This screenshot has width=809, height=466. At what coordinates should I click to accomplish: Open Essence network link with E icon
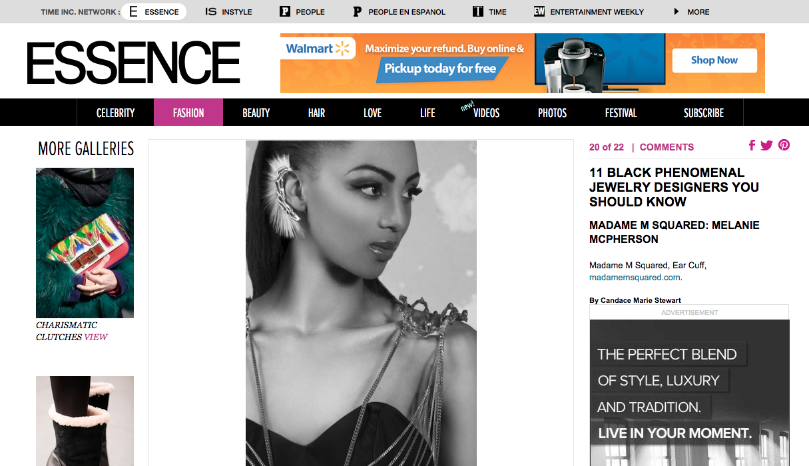(154, 11)
